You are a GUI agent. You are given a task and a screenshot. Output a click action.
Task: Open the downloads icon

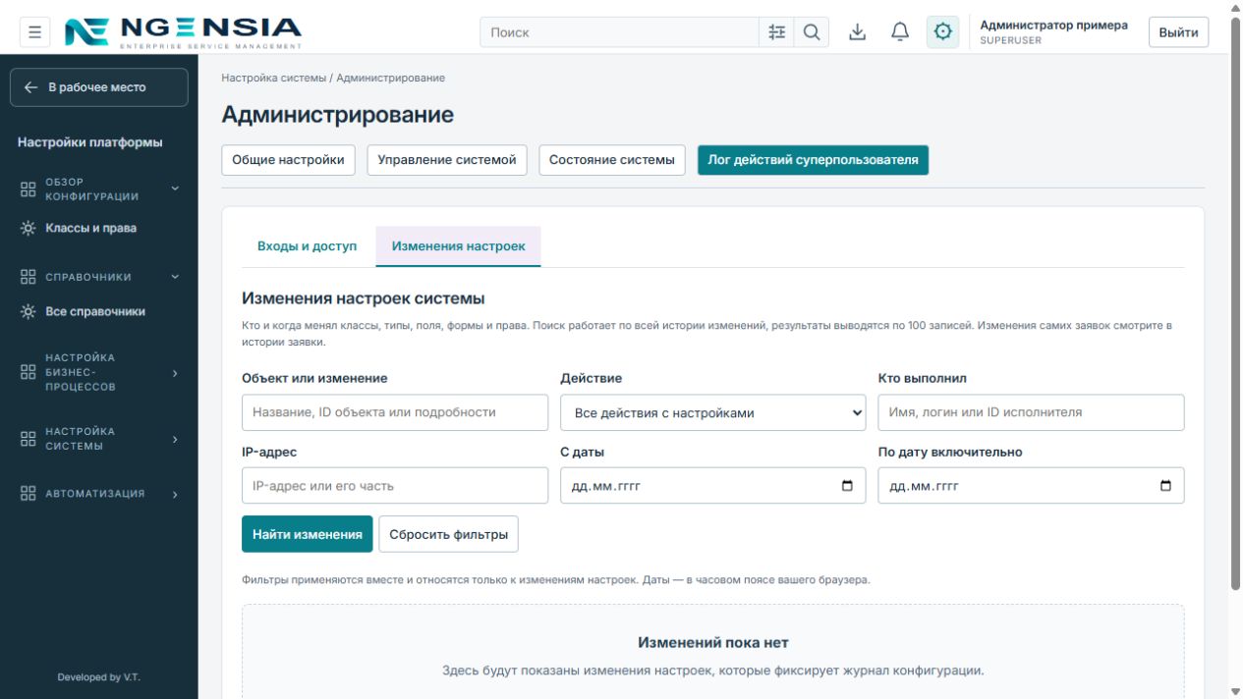(x=858, y=32)
